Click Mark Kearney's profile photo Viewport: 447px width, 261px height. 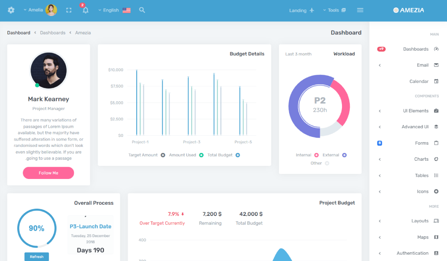click(48, 70)
